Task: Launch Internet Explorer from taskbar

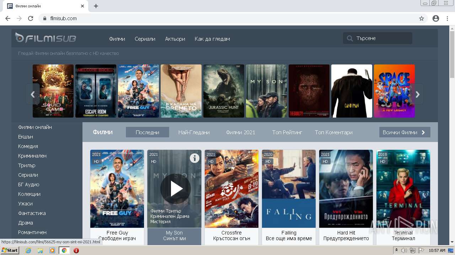Action: [x=28, y=250]
